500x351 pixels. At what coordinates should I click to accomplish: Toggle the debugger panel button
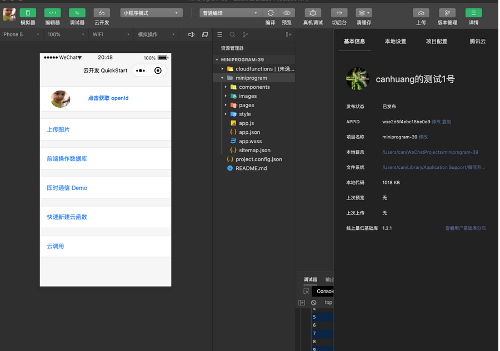click(x=77, y=13)
